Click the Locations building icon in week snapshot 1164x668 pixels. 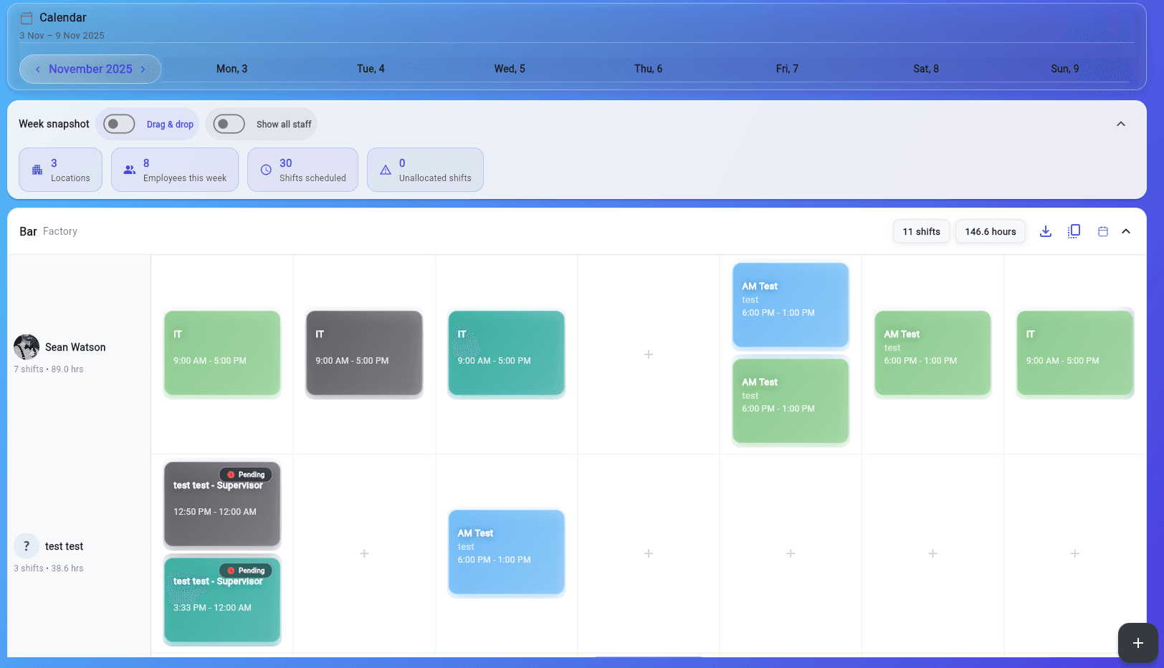click(x=37, y=170)
